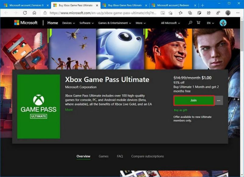This screenshot has height=177, width=244.
Task: Click the browser forward arrow
Action: pos(16,13)
